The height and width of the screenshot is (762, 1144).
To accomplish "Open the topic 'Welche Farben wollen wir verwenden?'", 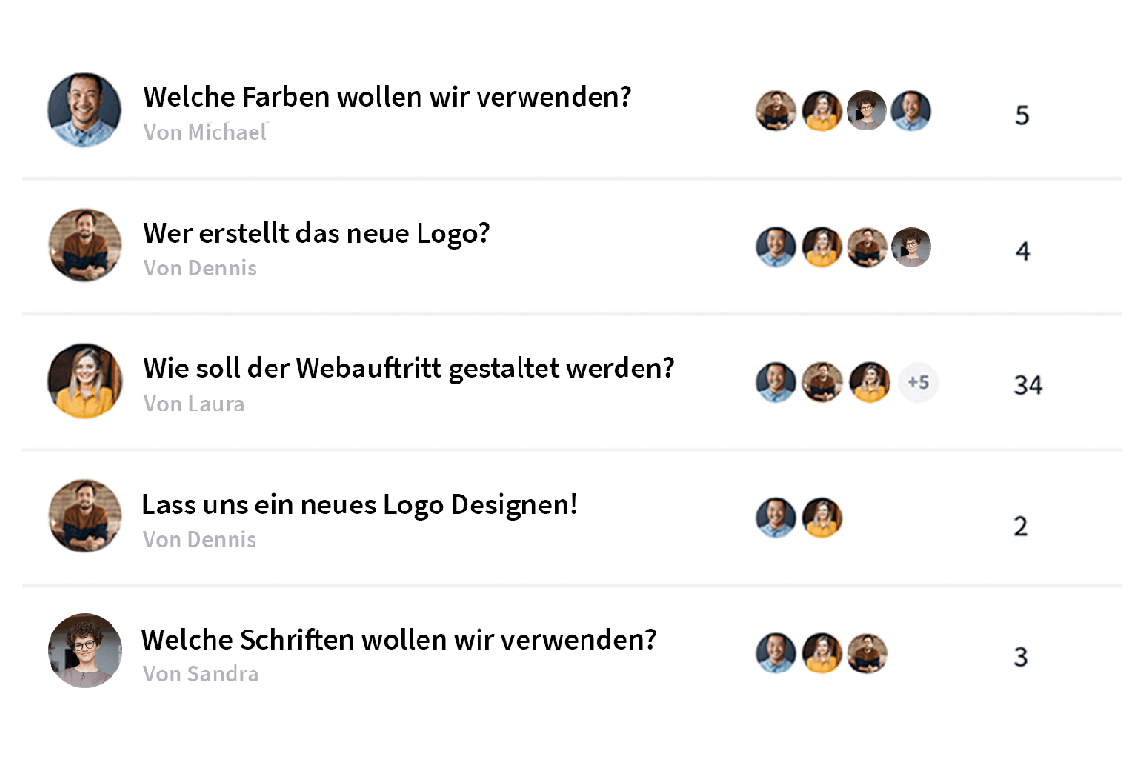I will click(x=387, y=97).
